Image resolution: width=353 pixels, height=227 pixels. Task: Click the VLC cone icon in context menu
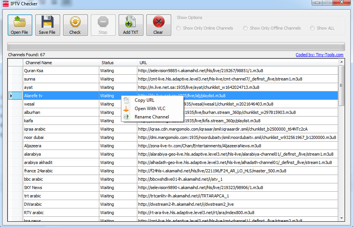point(126,109)
